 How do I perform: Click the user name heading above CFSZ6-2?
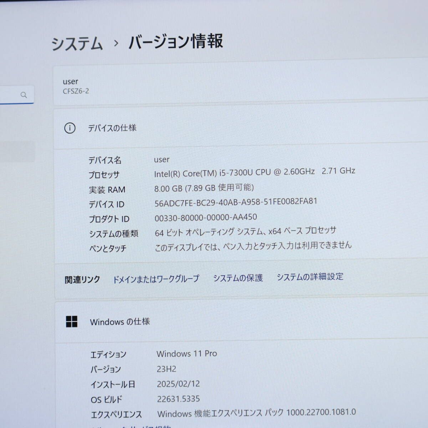[70, 82]
